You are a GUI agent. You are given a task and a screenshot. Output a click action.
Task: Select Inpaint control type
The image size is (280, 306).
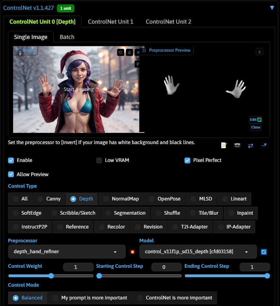(241, 213)
